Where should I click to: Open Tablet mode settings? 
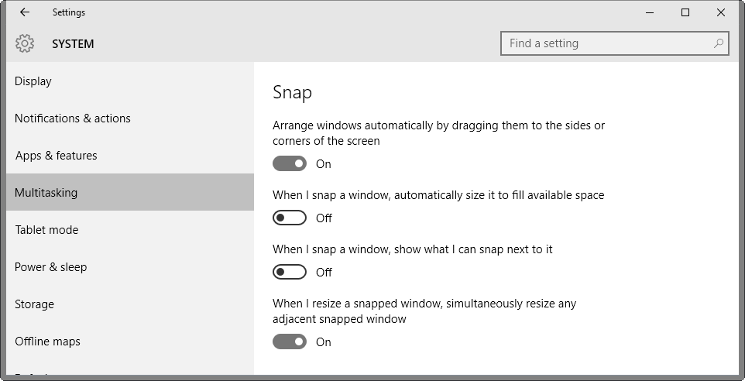(46, 230)
